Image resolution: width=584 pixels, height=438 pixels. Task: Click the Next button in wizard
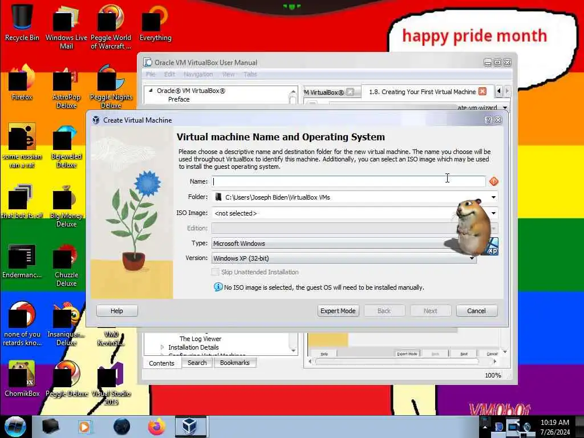coord(430,311)
